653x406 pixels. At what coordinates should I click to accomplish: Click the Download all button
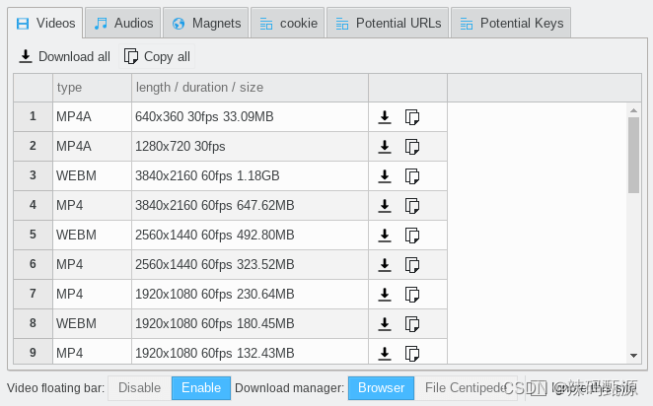coord(65,57)
